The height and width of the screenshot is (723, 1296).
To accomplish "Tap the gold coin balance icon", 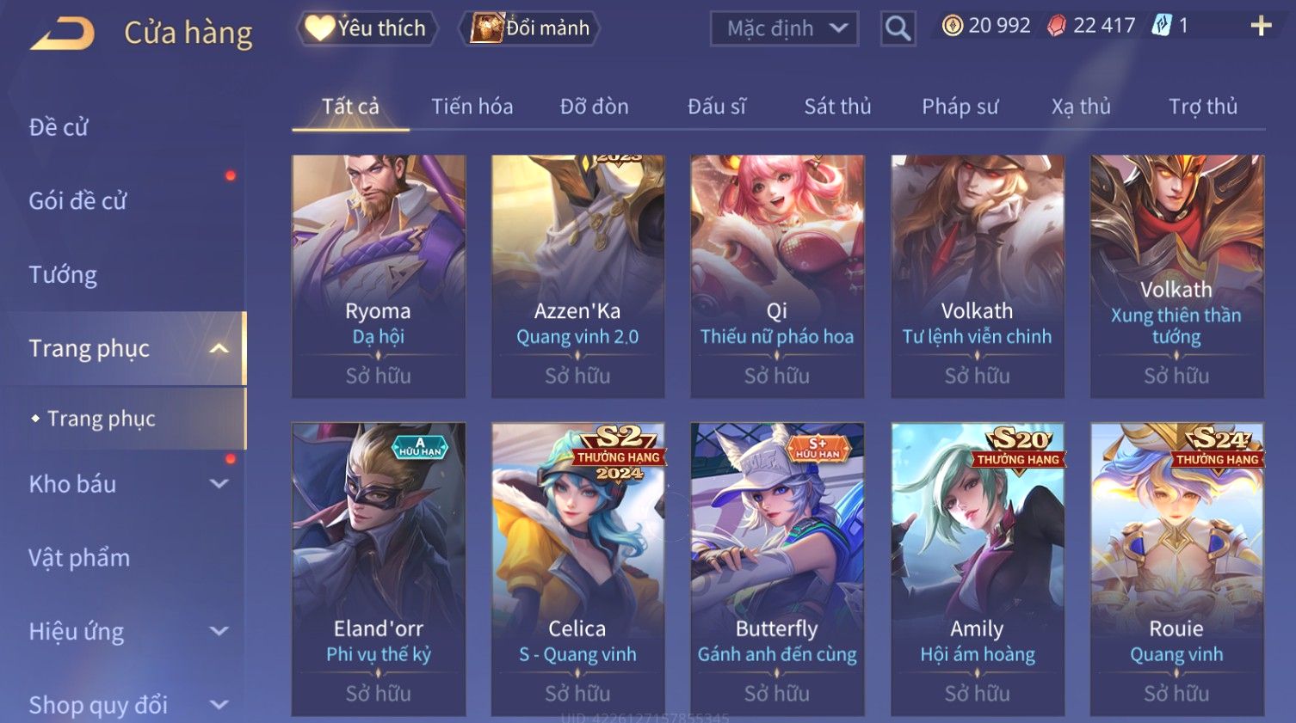I will coord(952,26).
